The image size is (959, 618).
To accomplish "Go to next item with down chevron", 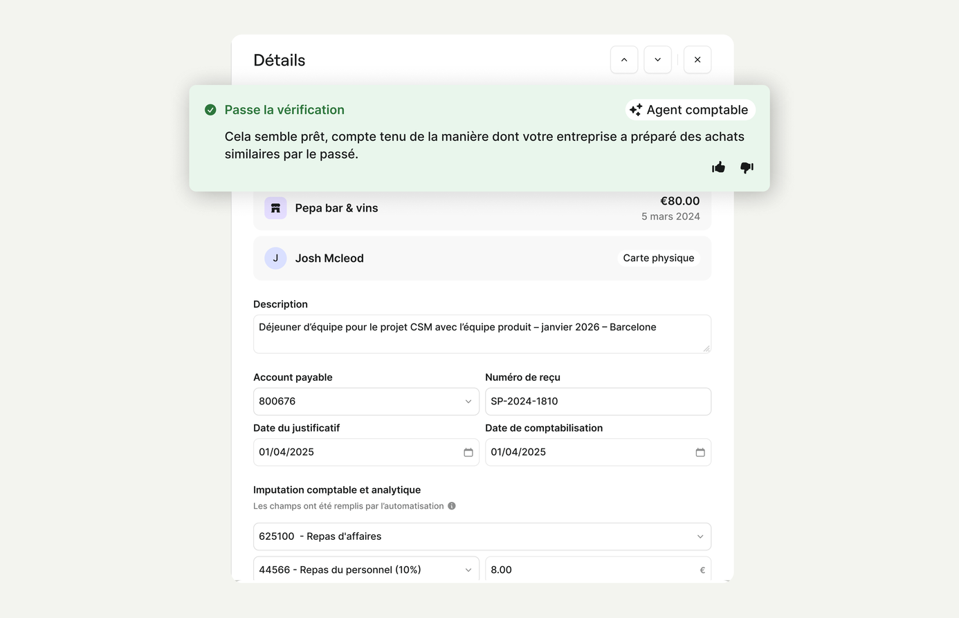I will point(657,59).
